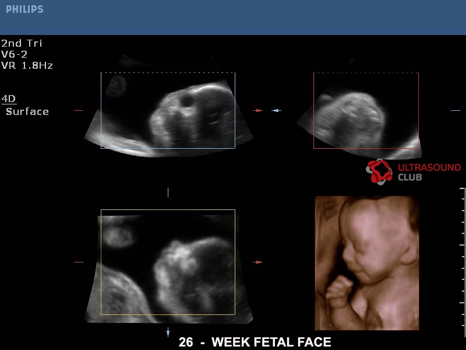Click the 'VR 1.8Hz' volume rate text

tap(27, 65)
